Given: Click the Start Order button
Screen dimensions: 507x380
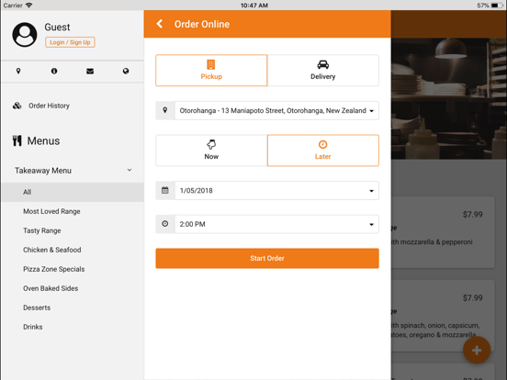Looking at the screenshot, I should [267, 258].
